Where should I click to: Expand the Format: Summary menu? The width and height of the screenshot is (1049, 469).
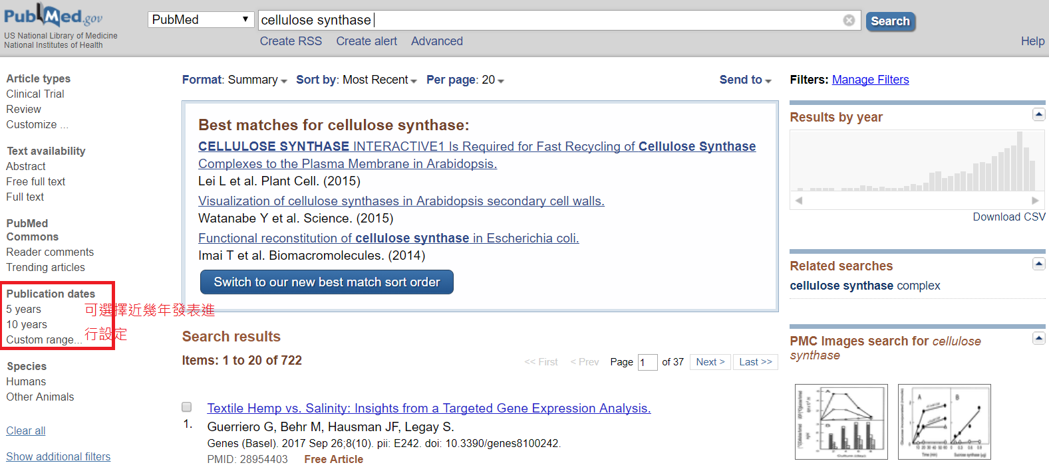coord(235,80)
